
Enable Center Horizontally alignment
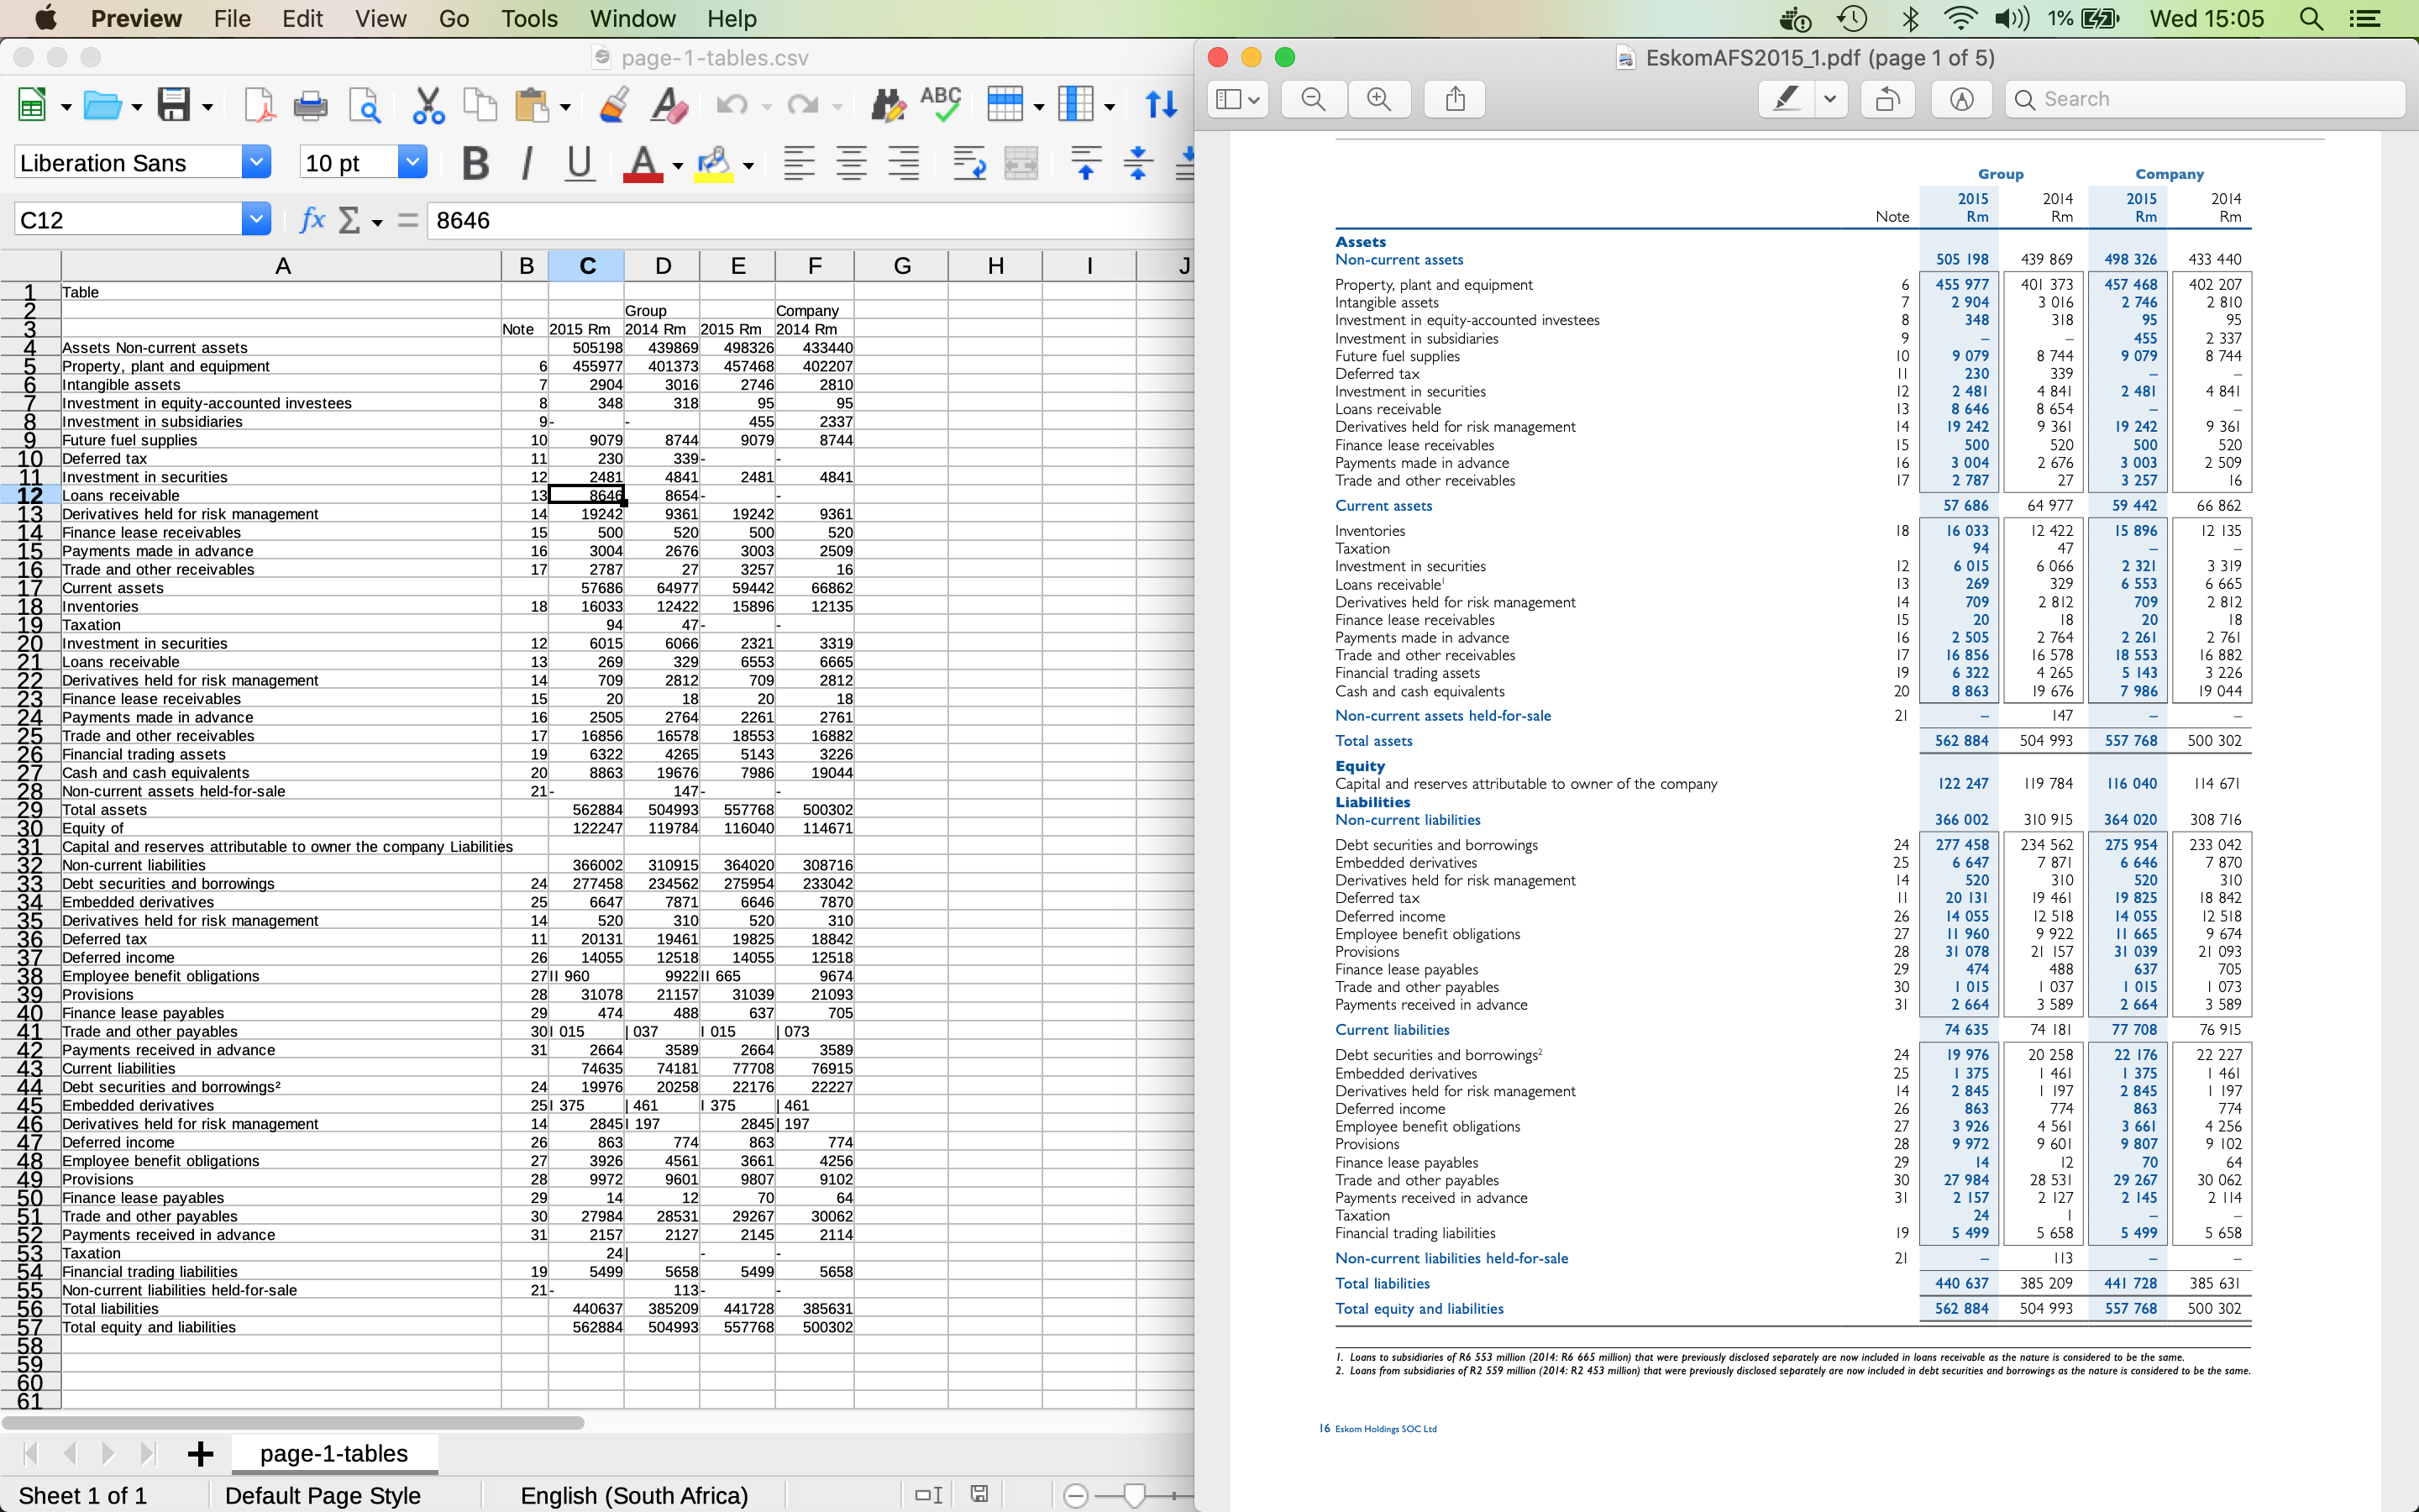pos(851,163)
